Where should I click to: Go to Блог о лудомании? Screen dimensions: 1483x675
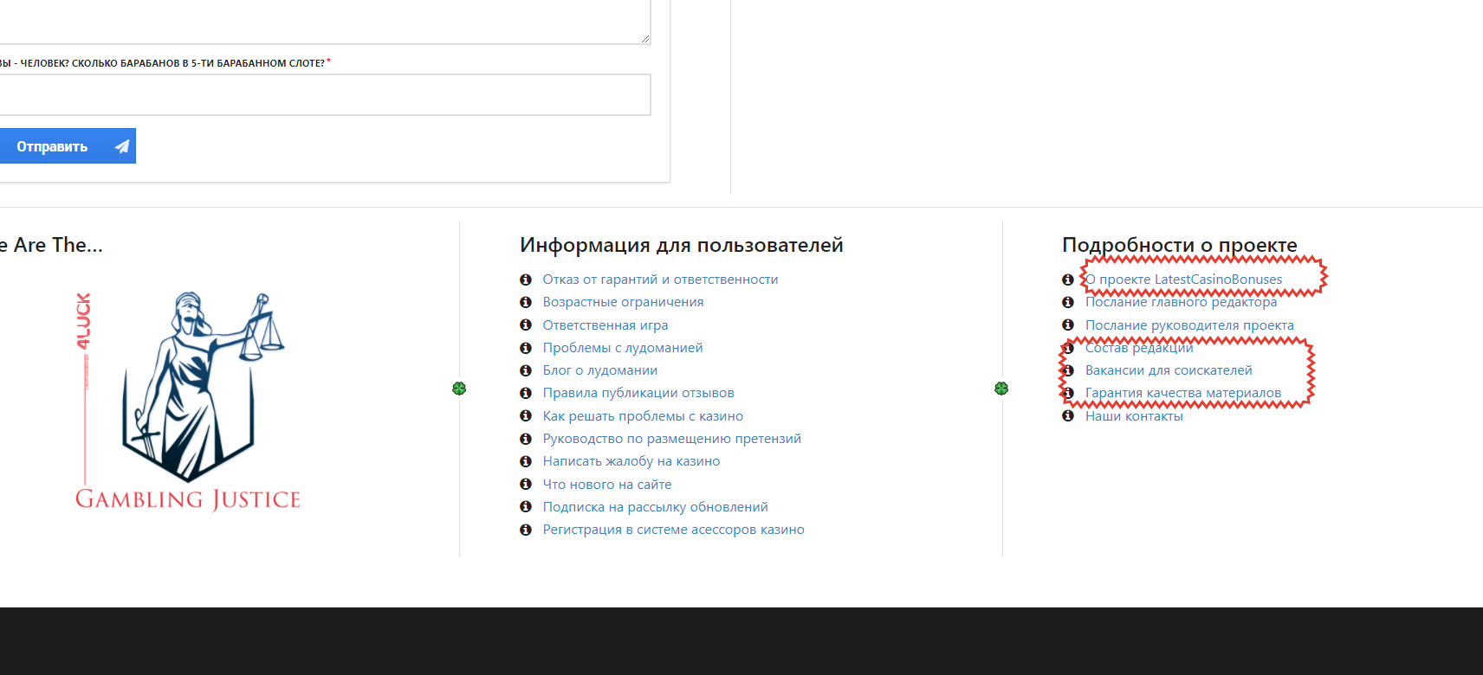[x=599, y=370]
